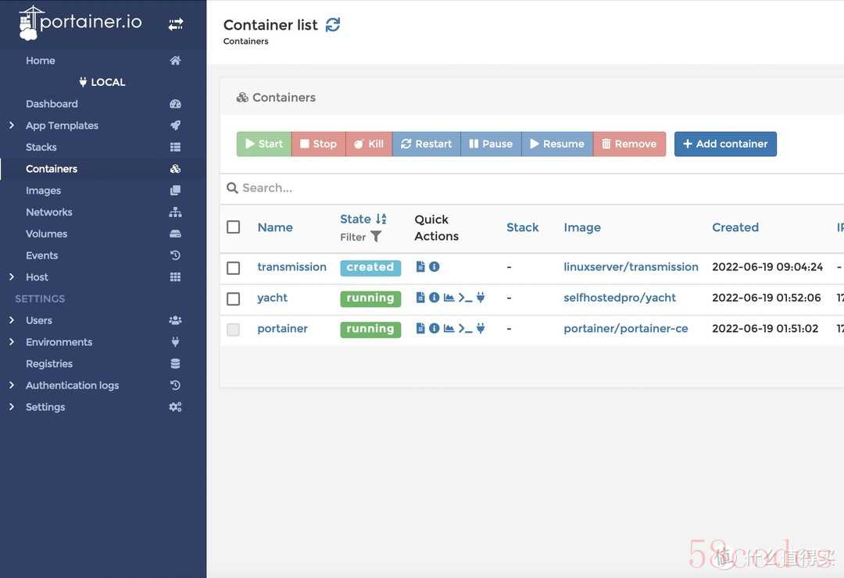Check the yacht container checkbox
Viewport: 844px width, 578px height.
[x=233, y=298]
